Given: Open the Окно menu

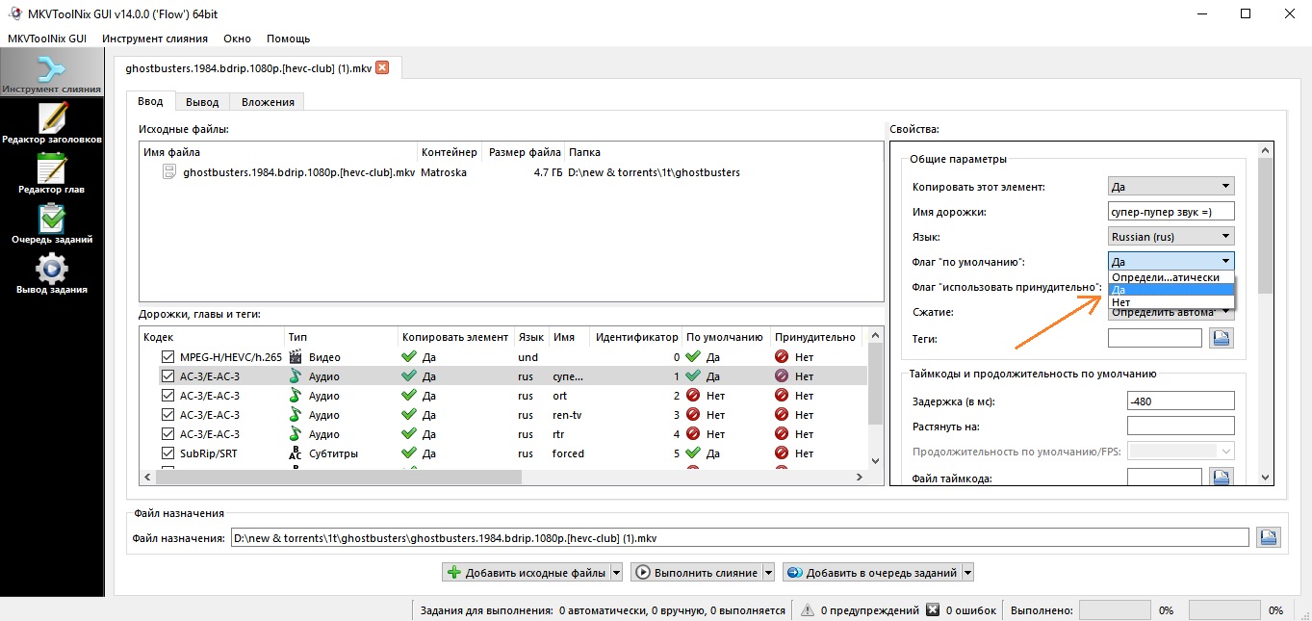Looking at the screenshot, I should click(237, 39).
